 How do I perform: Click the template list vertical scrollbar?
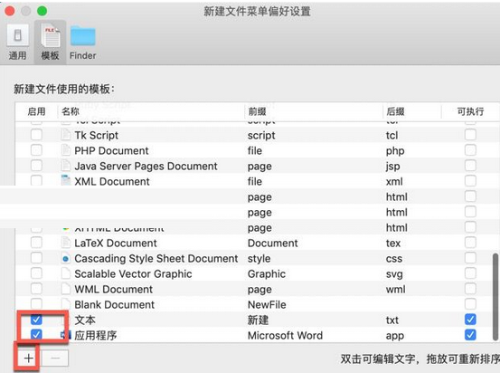[x=495, y=297]
